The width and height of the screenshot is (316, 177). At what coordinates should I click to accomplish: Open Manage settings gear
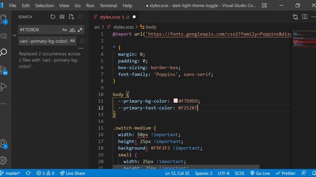pyautogui.click(x=3, y=160)
